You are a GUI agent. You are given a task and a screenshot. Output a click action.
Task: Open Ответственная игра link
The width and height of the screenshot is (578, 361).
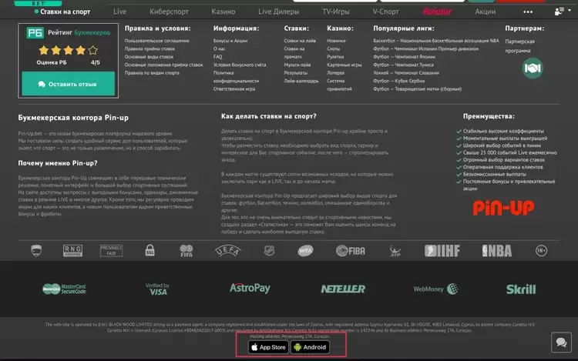234,89
